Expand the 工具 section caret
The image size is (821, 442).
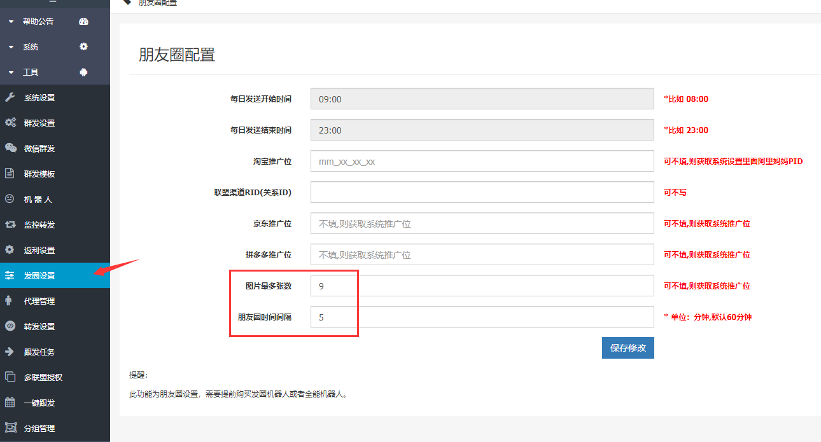click(11, 73)
